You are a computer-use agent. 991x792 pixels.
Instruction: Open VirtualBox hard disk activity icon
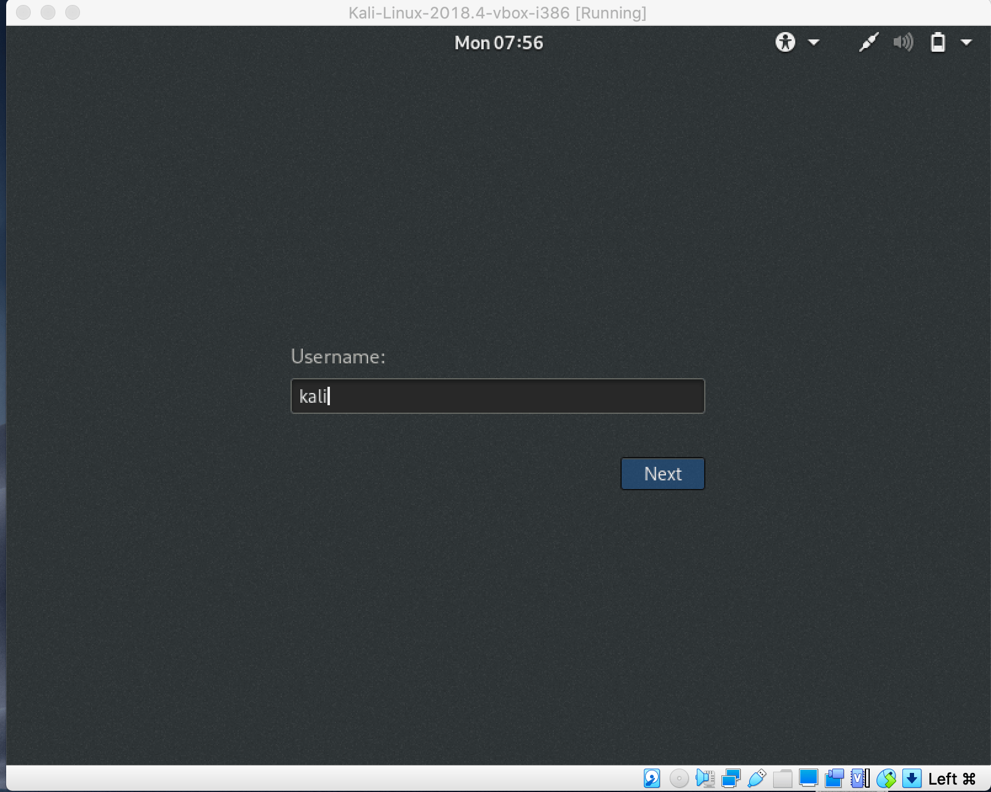(652, 778)
